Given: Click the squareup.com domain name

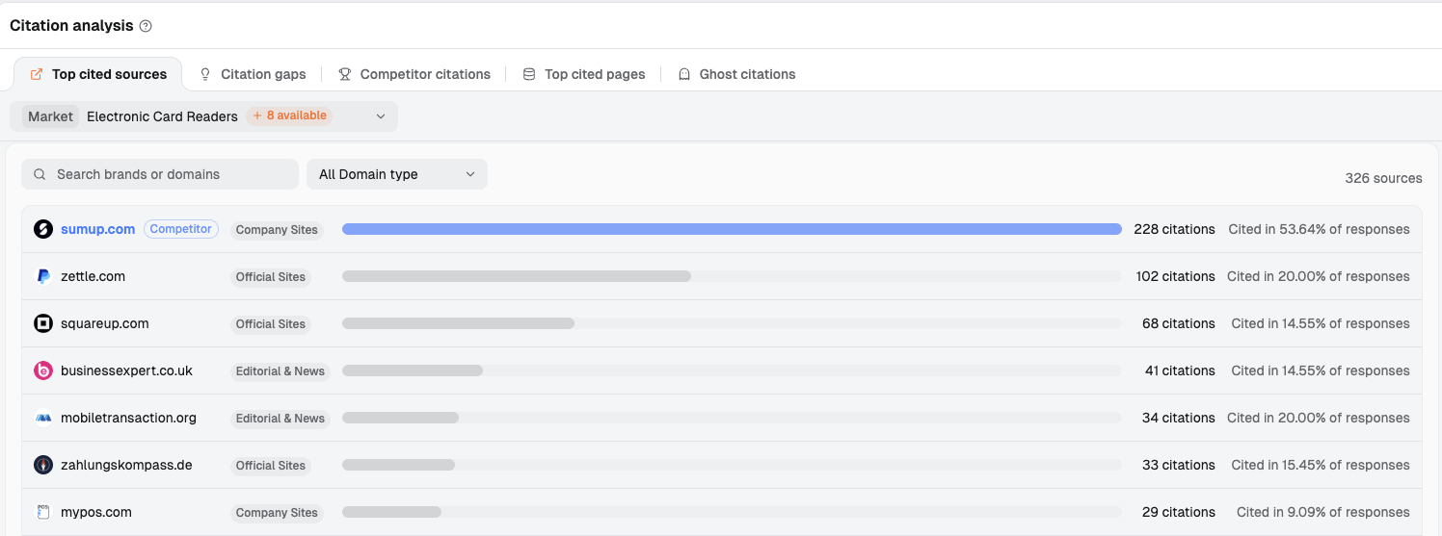Looking at the screenshot, I should pyautogui.click(x=104, y=323).
